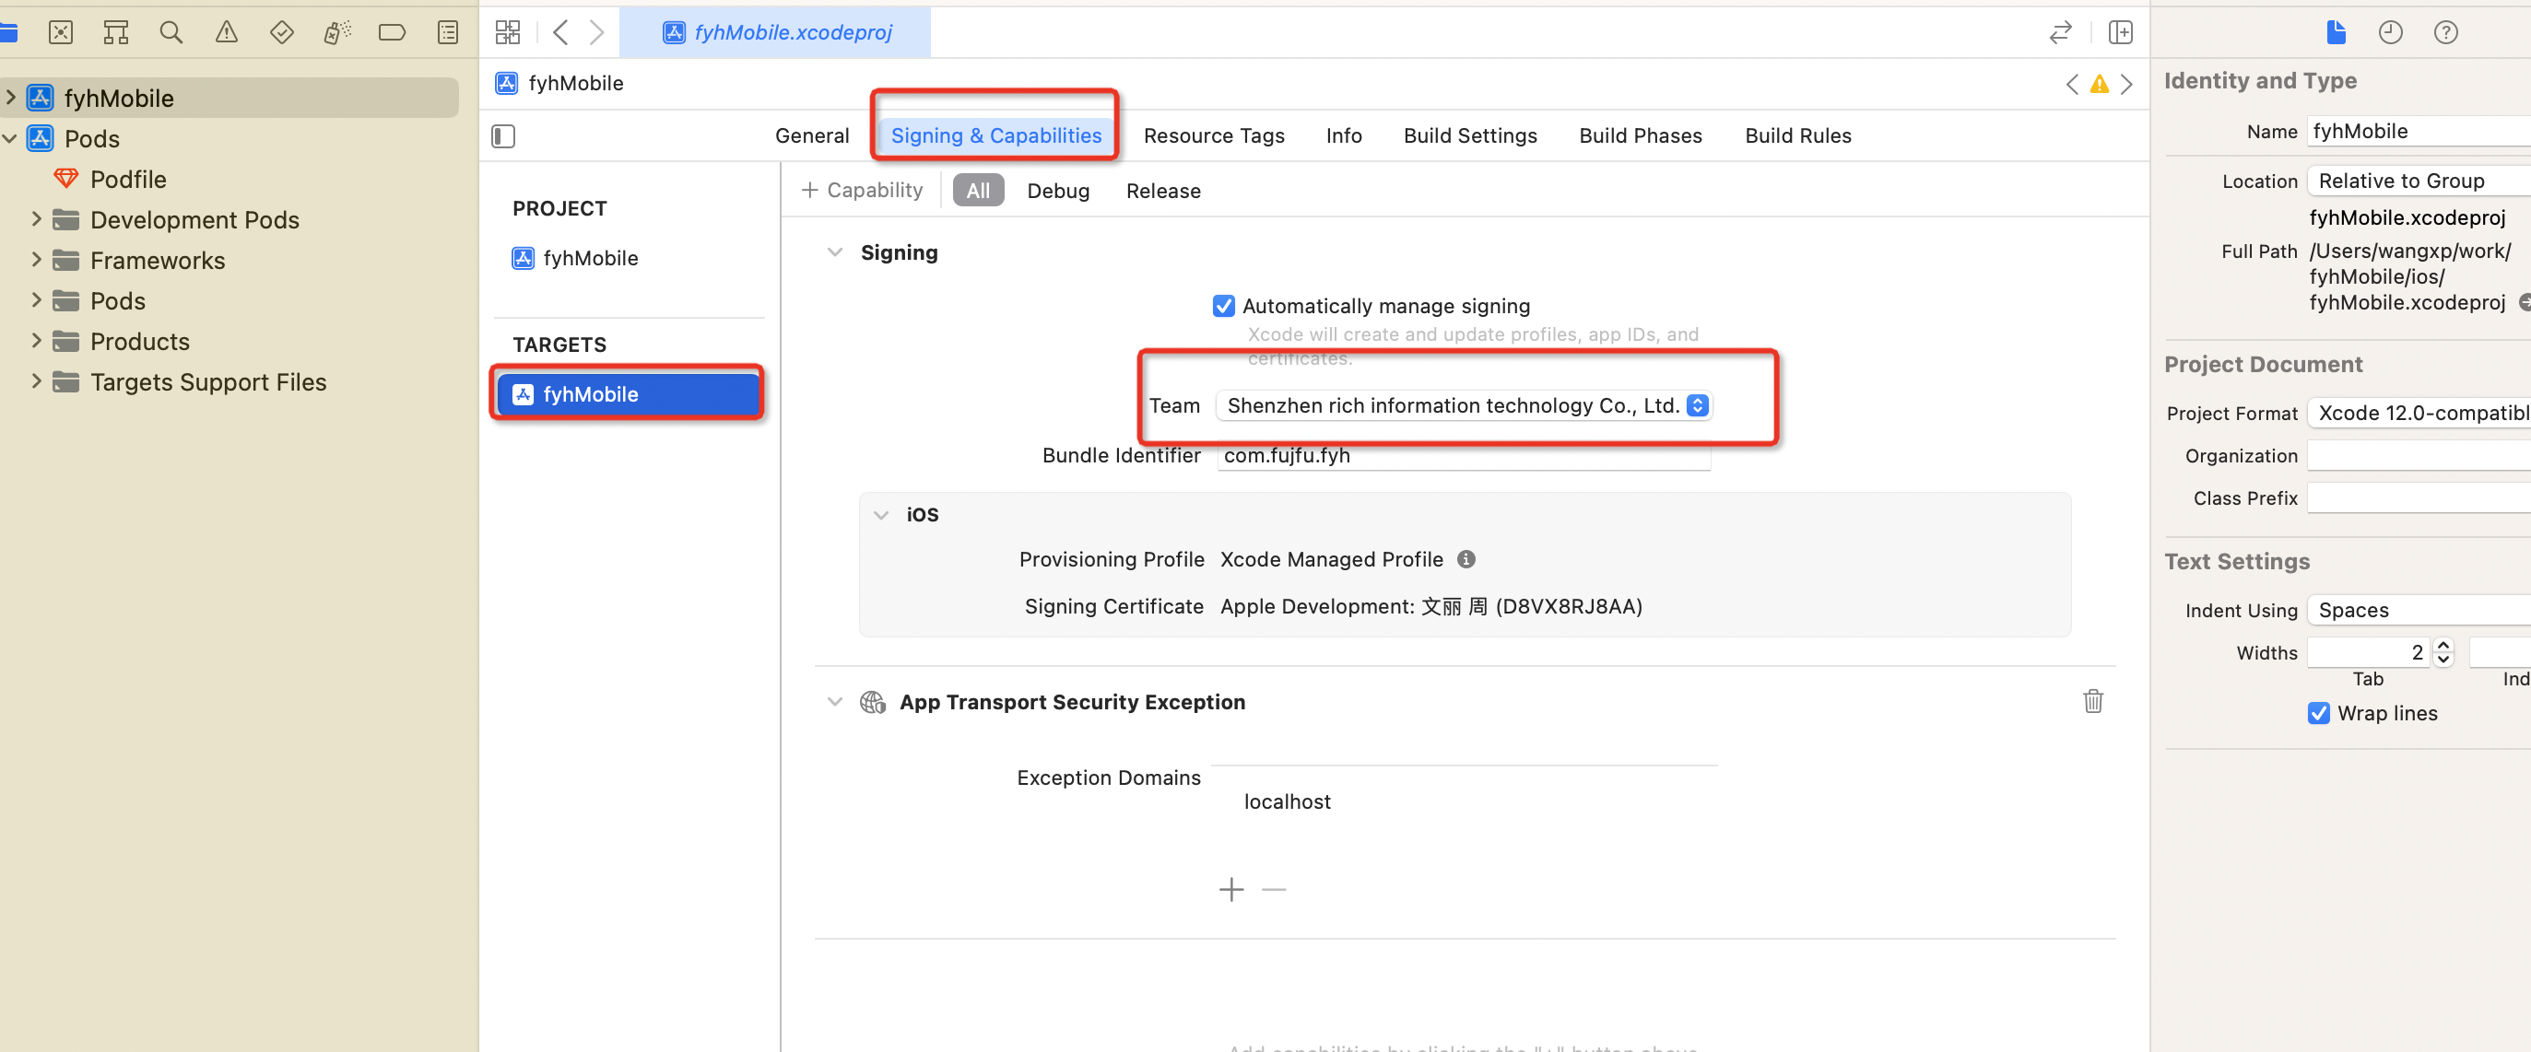This screenshot has width=2531, height=1052.
Task: Switch to Resource Tags tab
Action: pyautogui.click(x=1214, y=135)
